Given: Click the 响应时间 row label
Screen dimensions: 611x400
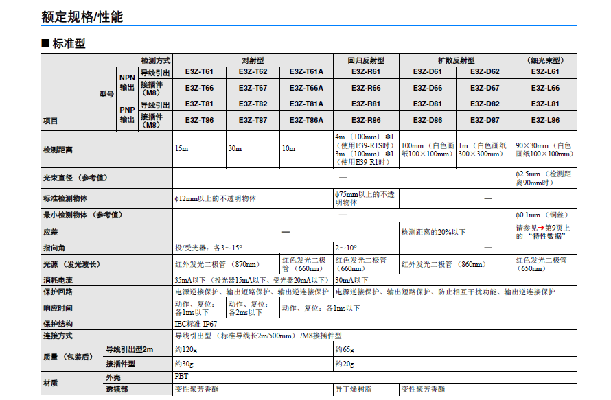Looking at the screenshot, I should [x=58, y=308].
